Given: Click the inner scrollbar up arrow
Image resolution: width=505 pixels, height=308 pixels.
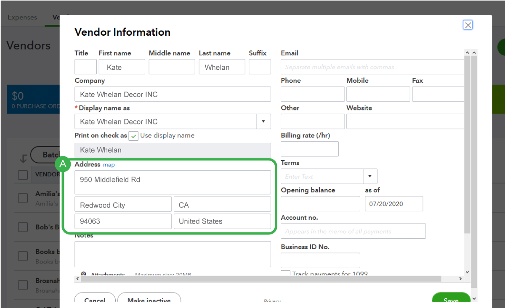Looking at the screenshot, I should pos(467,53).
